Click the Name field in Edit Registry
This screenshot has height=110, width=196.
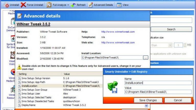point(158,83)
